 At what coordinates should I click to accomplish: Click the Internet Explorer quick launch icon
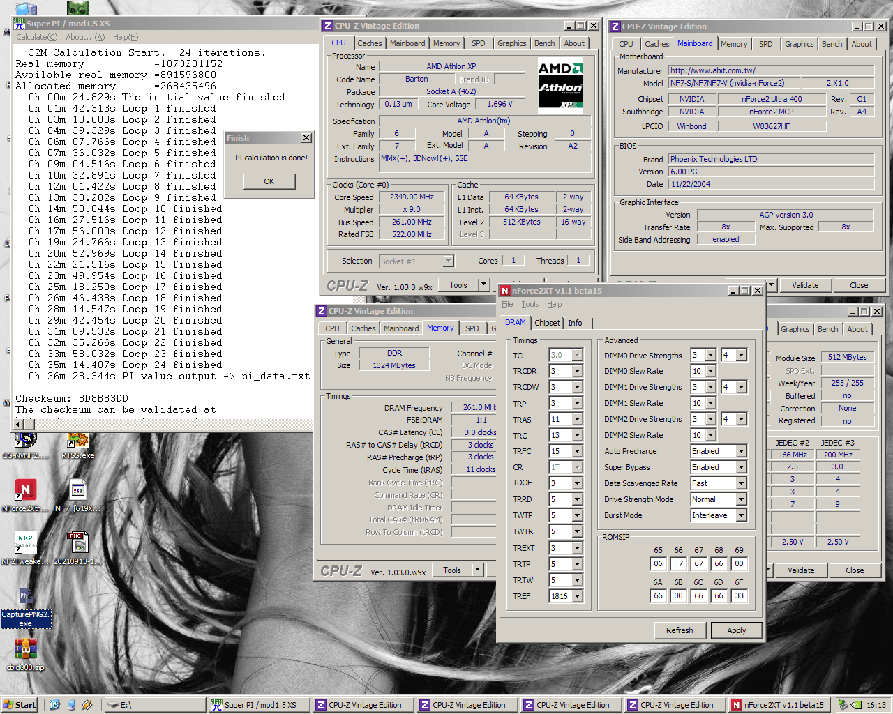click(x=54, y=705)
